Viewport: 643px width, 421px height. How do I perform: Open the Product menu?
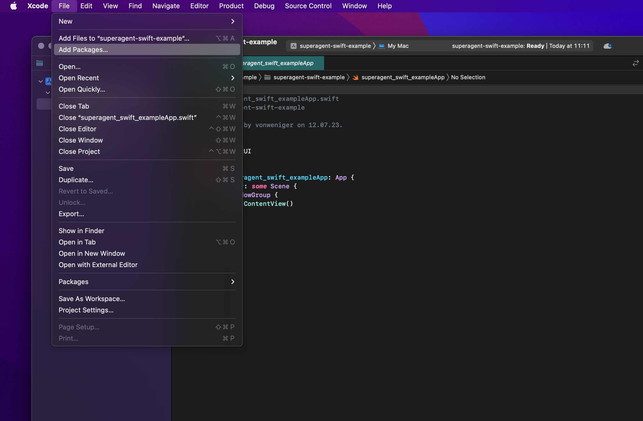click(231, 6)
